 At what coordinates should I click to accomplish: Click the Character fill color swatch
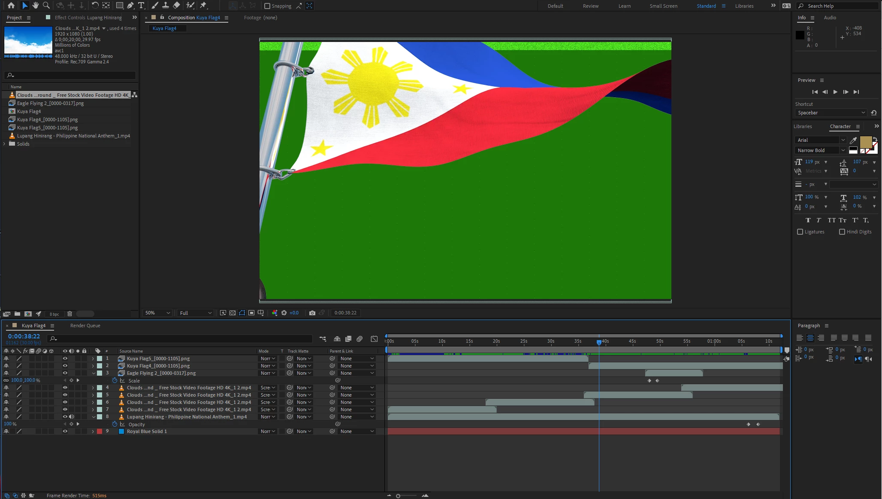pos(865,142)
